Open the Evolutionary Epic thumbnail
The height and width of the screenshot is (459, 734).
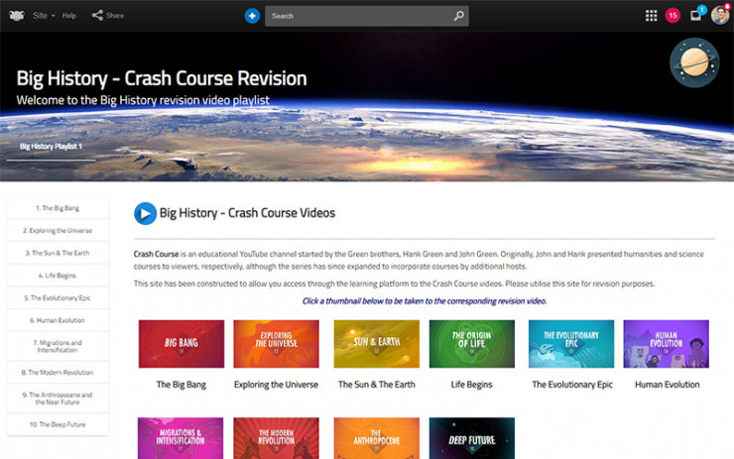click(571, 344)
